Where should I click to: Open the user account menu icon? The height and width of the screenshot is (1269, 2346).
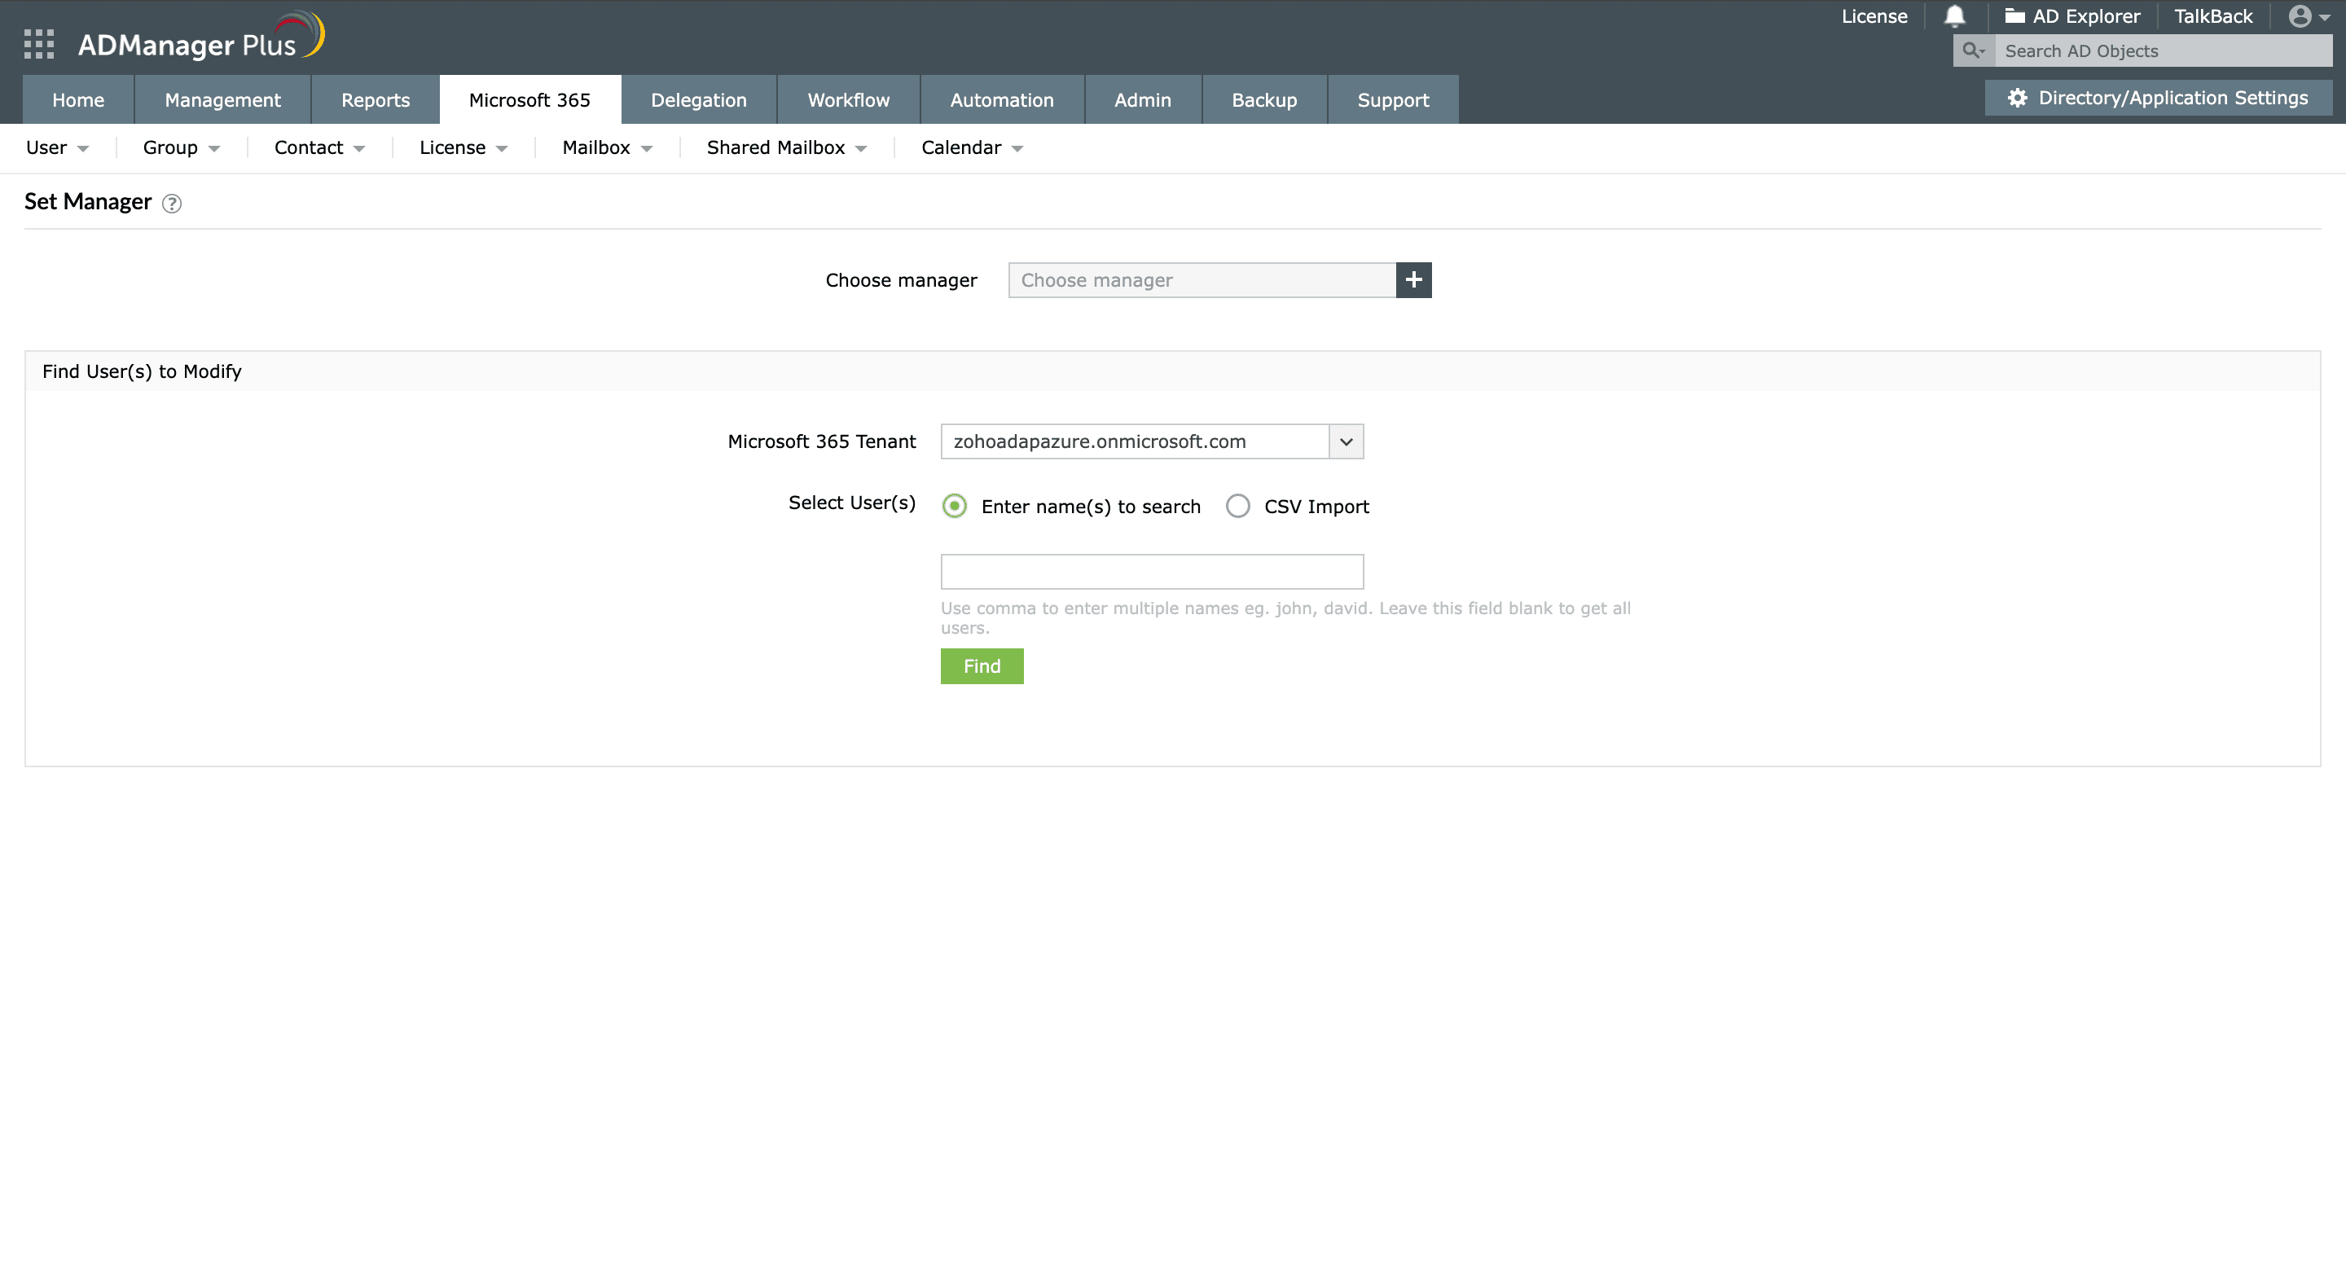(x=2301, y=16)
